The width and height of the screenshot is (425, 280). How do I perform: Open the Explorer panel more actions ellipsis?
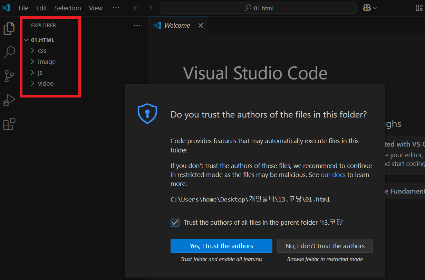137,25
